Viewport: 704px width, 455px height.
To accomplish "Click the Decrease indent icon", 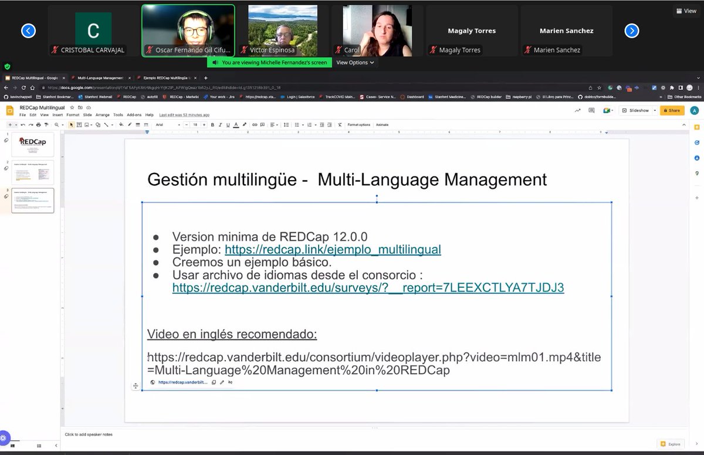I will pos(322,125).
